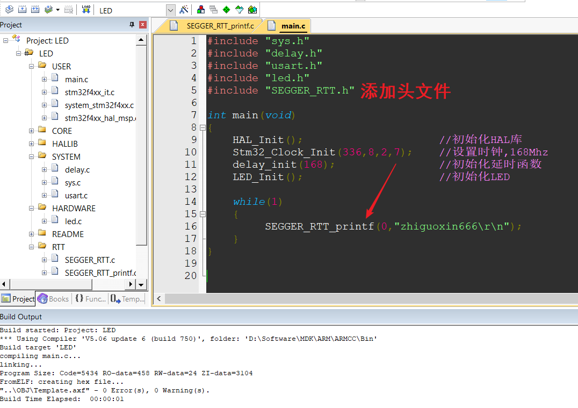The height and width of the screenshot is (408, 578).
Task: Open the Batch build dropdown arrow
Action: click(58, 10)
